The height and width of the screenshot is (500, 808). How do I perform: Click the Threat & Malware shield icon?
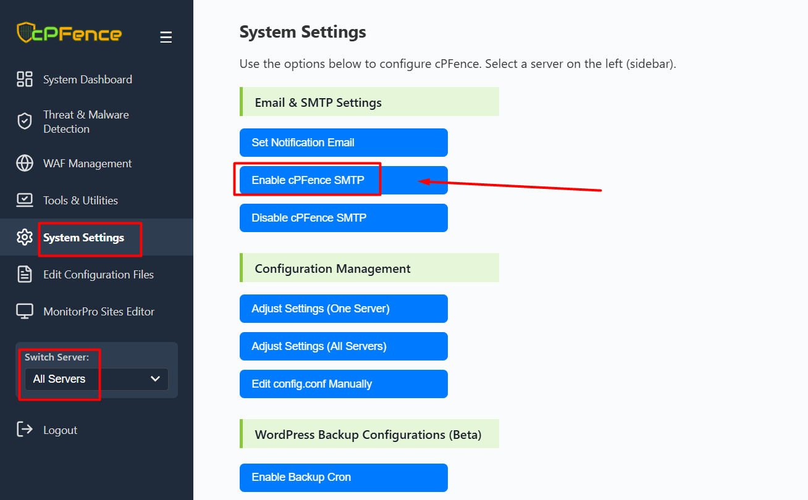point(25,122)
